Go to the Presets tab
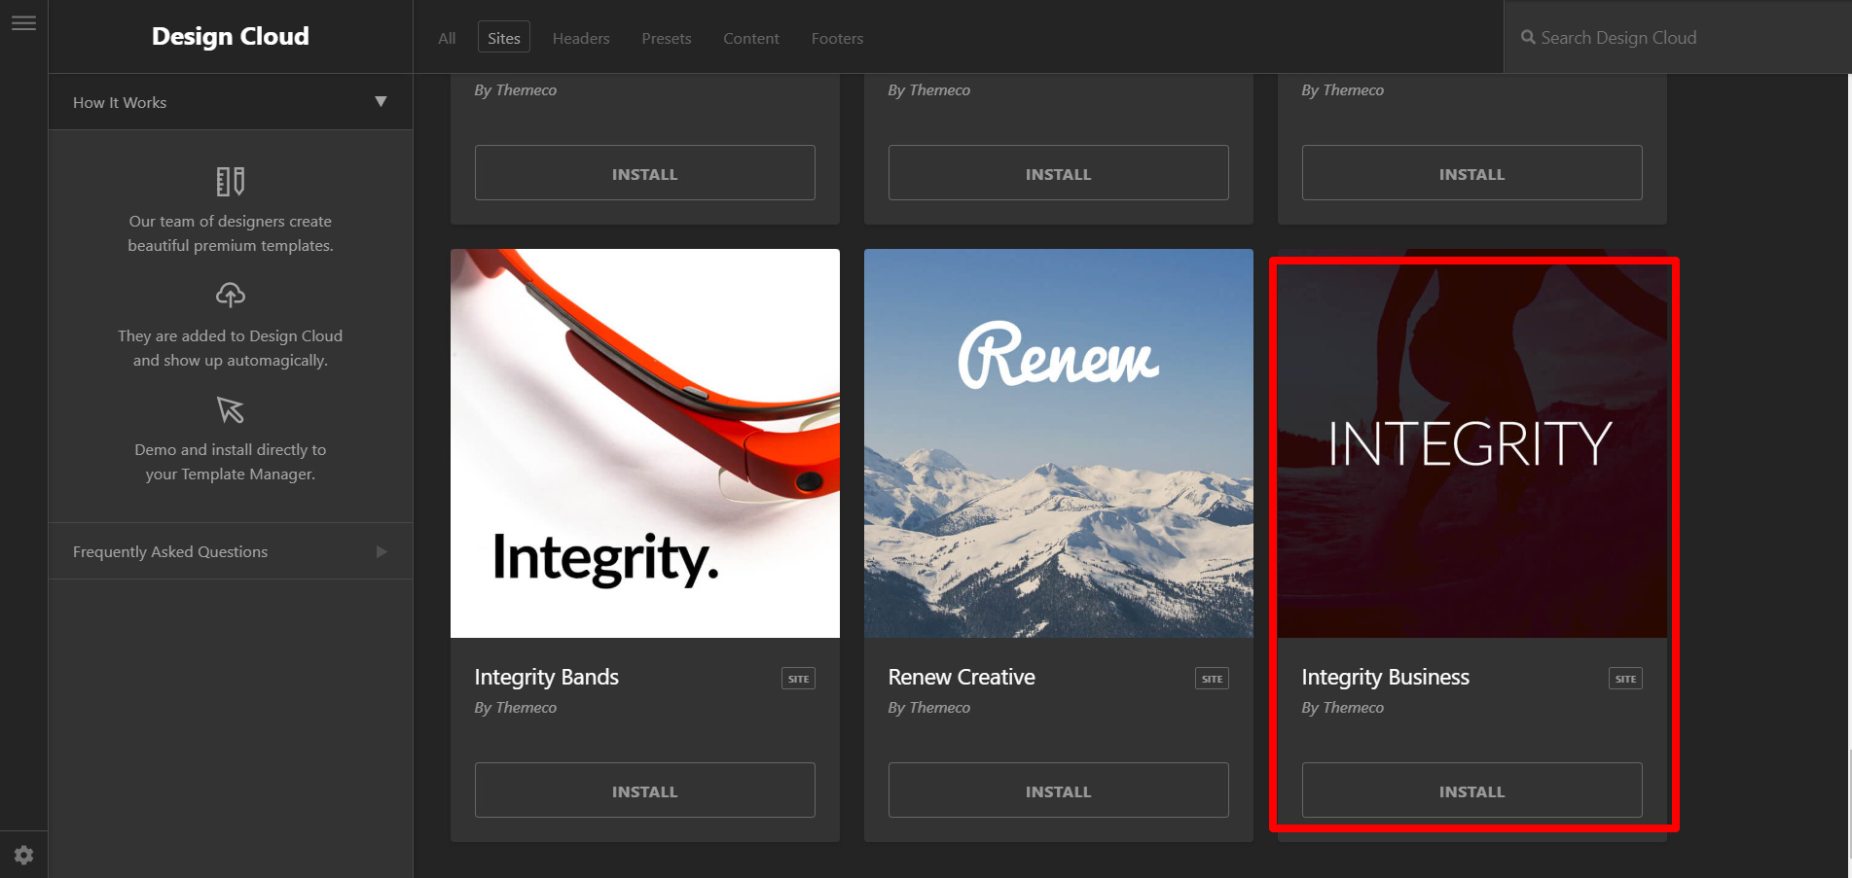 667,38
